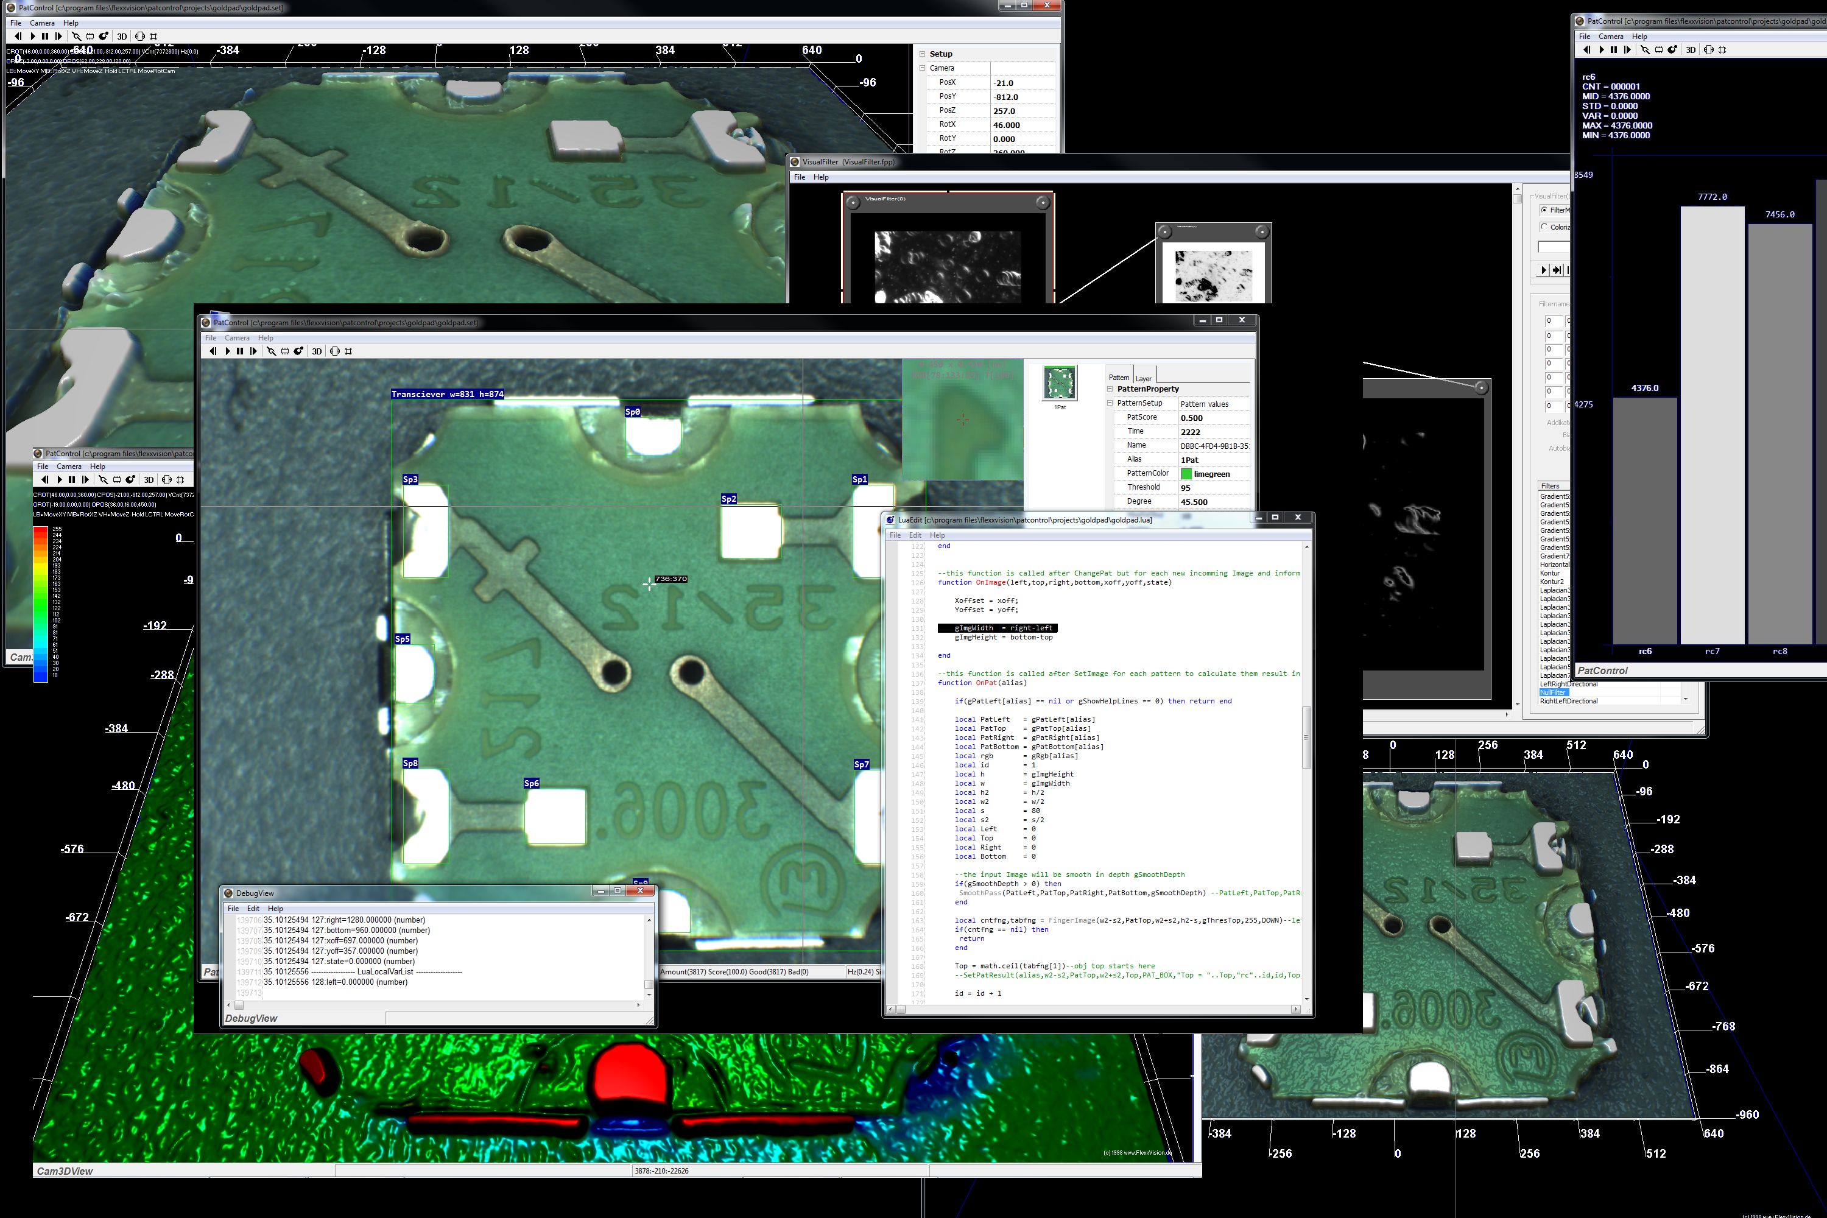Click the crop-frame icon in front PatControl toolbar
This screenshot has height=1218, width=1827.
pos(349,351)
